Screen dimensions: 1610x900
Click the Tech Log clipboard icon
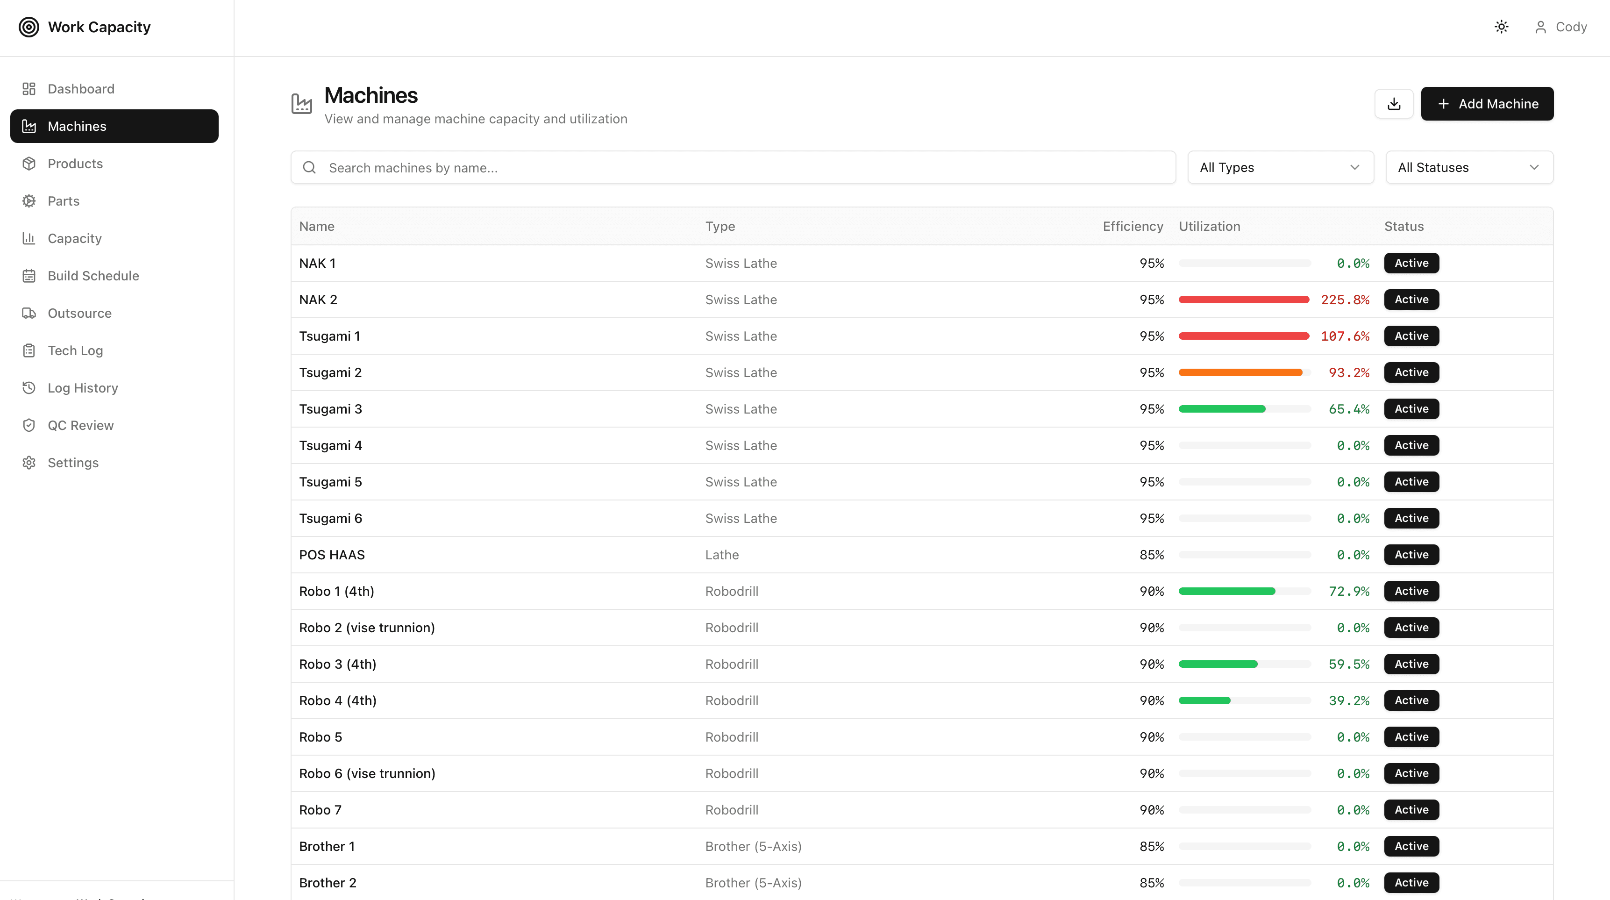[x=29, y=350]
